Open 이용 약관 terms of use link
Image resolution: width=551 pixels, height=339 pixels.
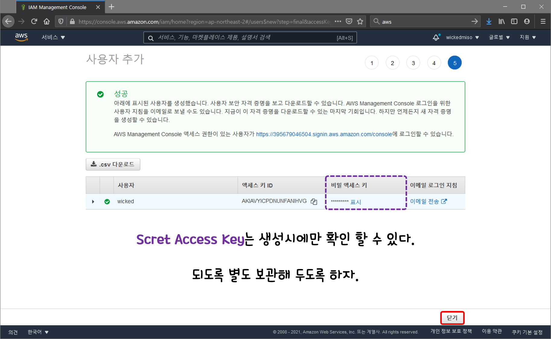pos(492,331)
